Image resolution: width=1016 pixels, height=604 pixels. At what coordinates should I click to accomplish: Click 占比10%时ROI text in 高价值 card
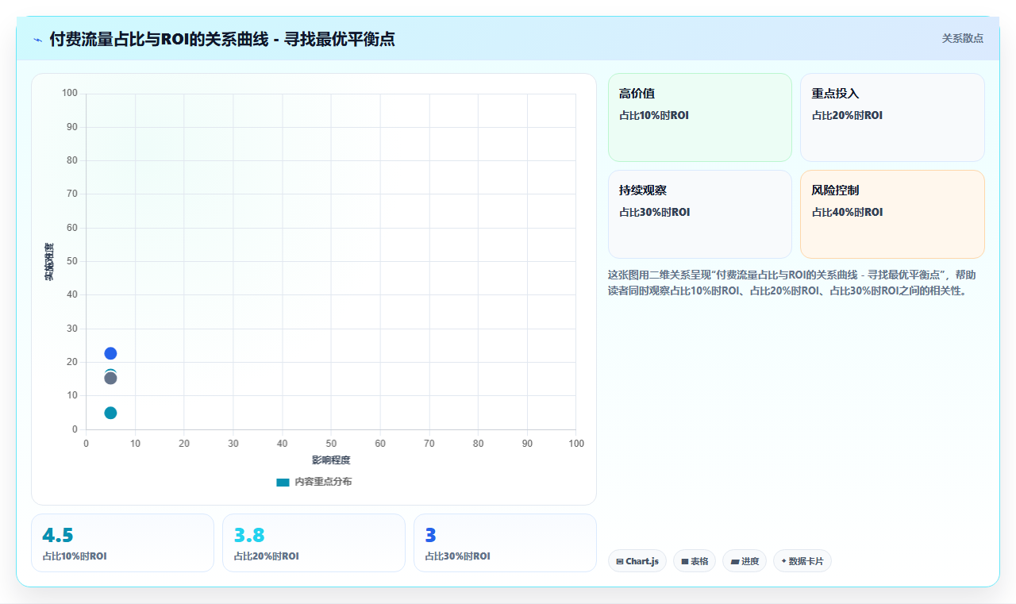(654, 115)
